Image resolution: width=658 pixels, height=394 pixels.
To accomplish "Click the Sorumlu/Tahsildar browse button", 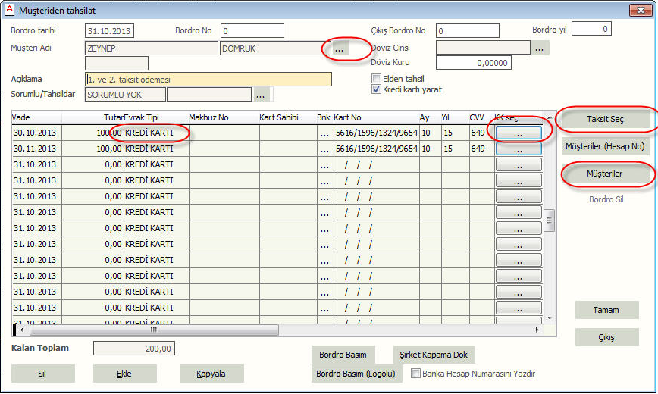I will pyautogui.click(x=262, y=95).
